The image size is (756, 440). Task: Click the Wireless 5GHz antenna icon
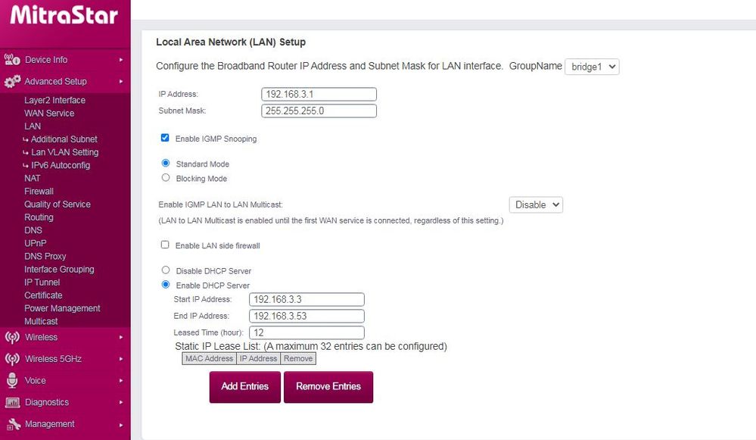12,359
